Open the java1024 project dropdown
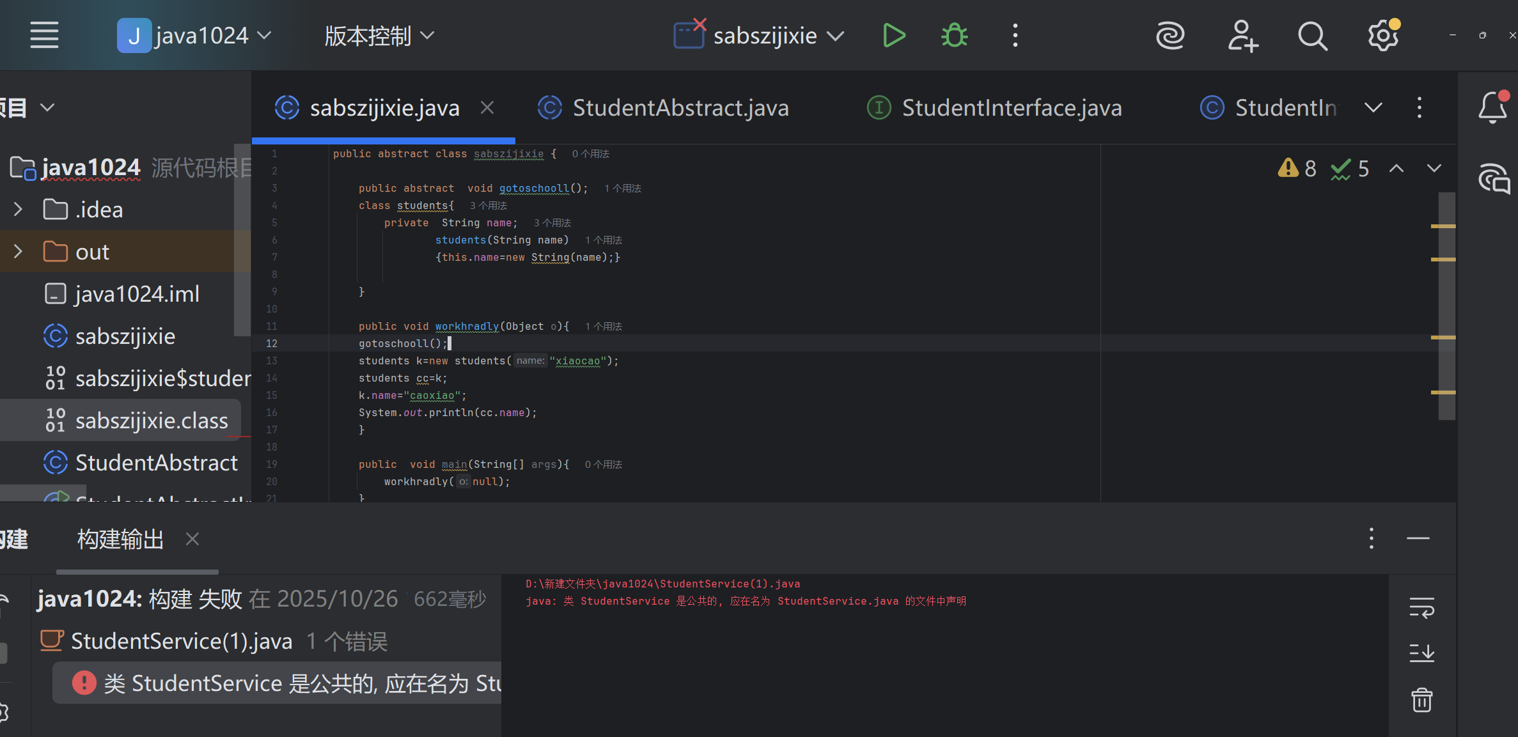 (x=195, y=36)
